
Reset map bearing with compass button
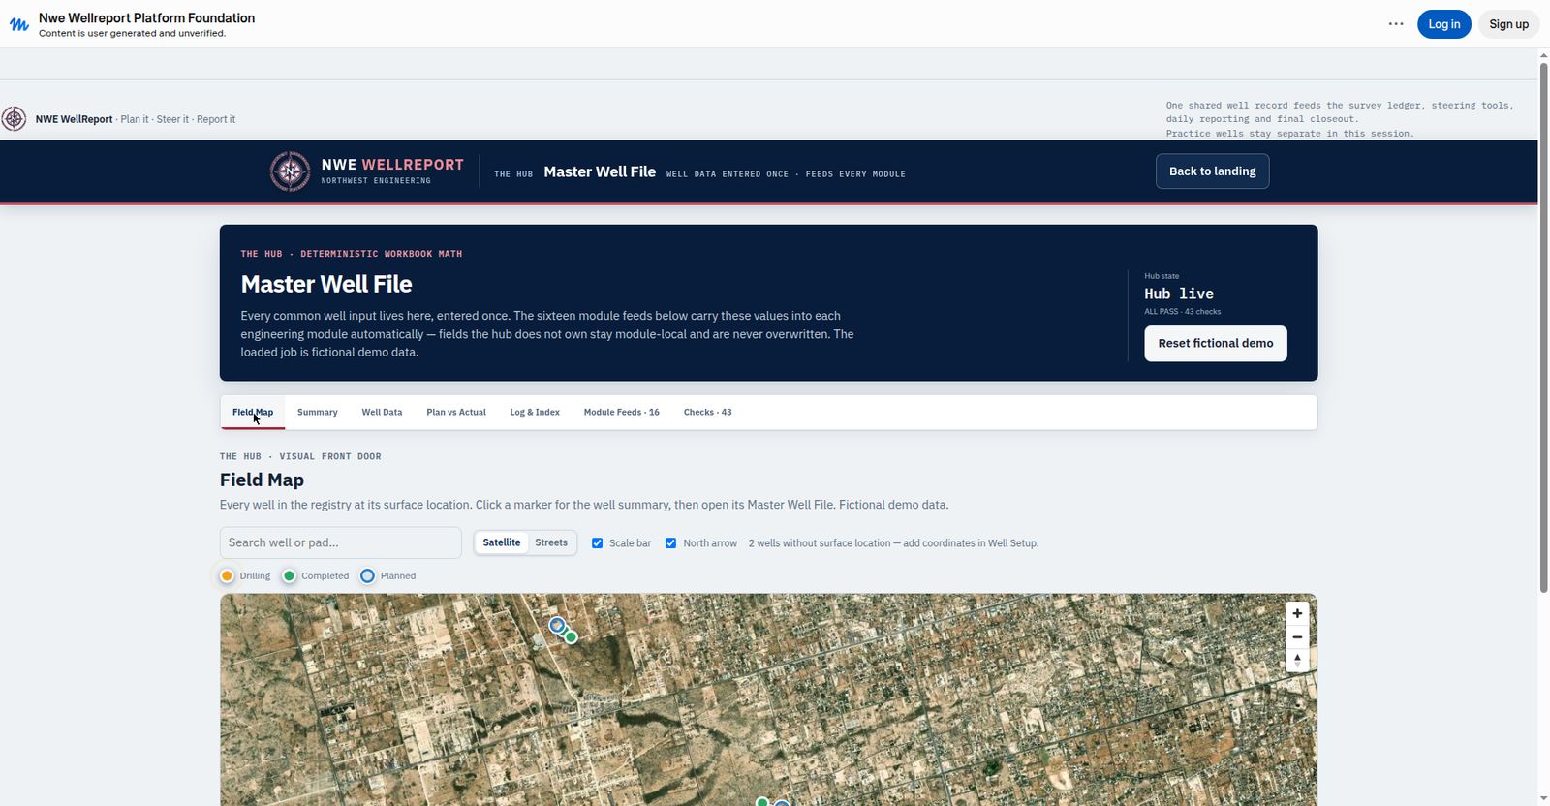(x=1297, y=660)
